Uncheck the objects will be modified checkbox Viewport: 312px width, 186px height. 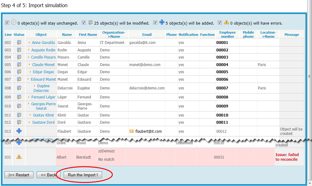pyautogui.click(x=84, y=22)
